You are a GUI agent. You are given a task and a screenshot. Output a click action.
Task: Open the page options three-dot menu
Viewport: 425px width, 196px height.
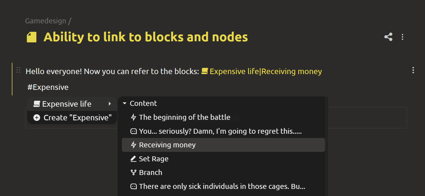[x=402, y=37]
